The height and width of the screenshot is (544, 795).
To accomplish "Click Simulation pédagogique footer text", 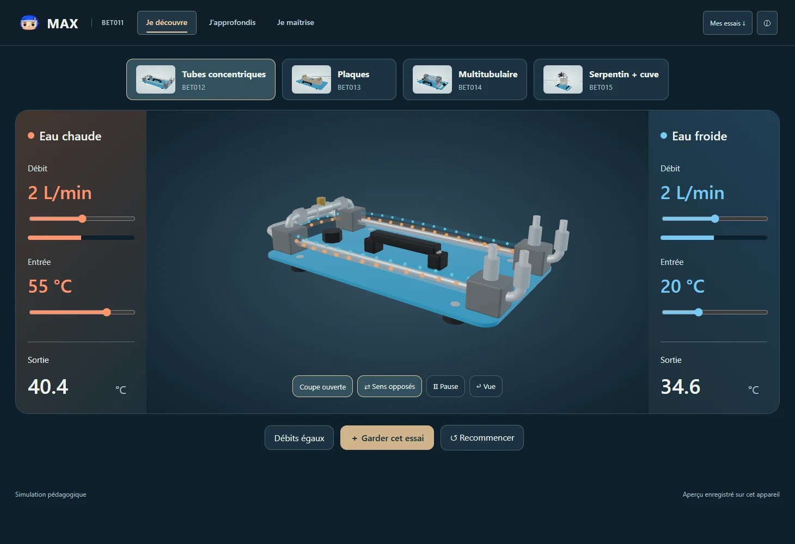I will pyautogui.click(x=51, y=494).
